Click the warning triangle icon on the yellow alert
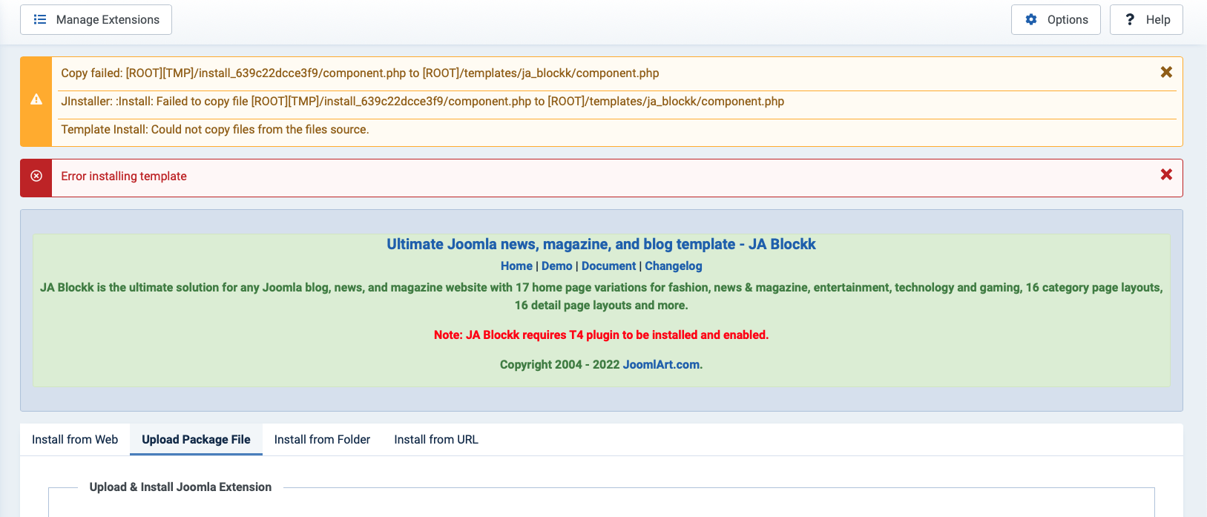Screen dimensions: 1207x517 [x=36, y=99]
